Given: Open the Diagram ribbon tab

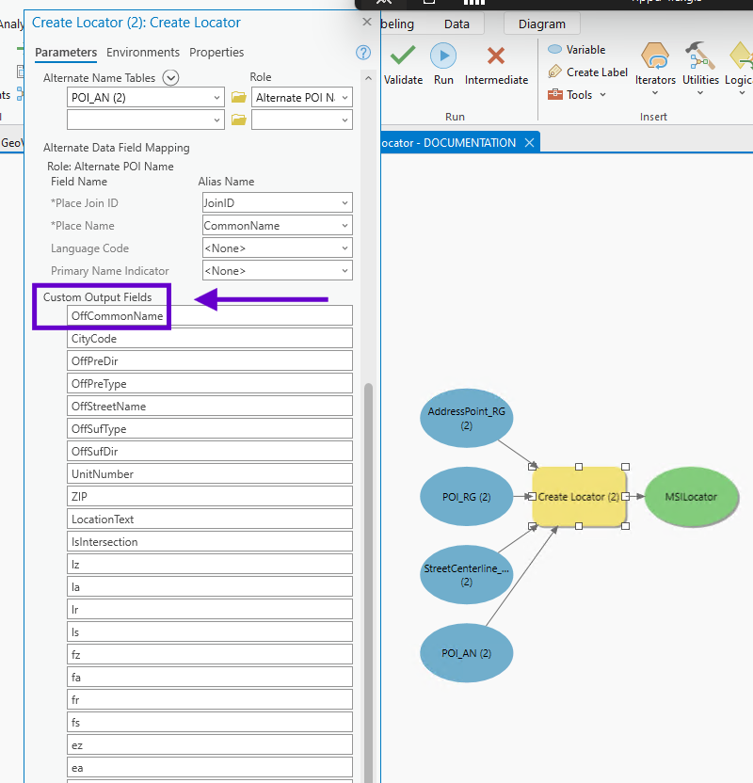Looking at the screenshot, I should (x=542, y=24).
